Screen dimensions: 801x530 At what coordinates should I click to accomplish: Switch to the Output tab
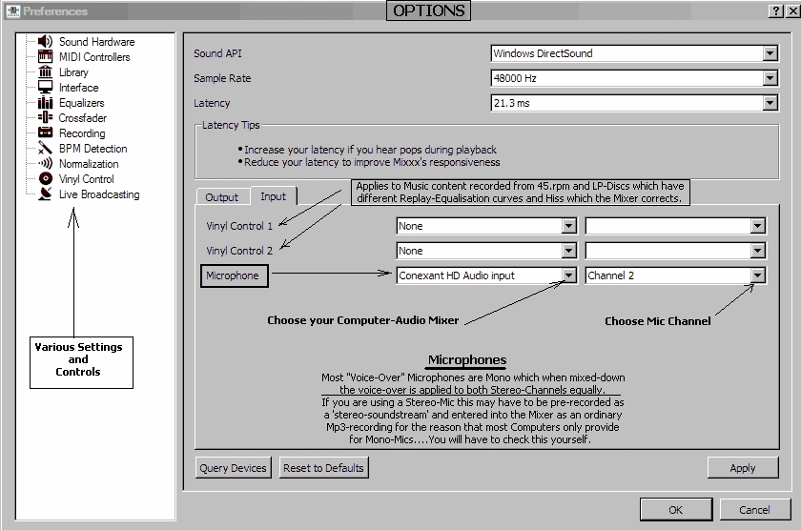click(221, 197)
